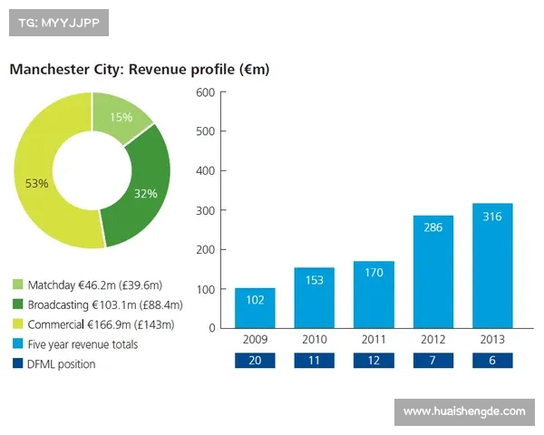Click the chart title 'Manchester City: Revenue profile (€m)'
The width and height of the screenshot is (544, 435).
click(x=140, y=70)
